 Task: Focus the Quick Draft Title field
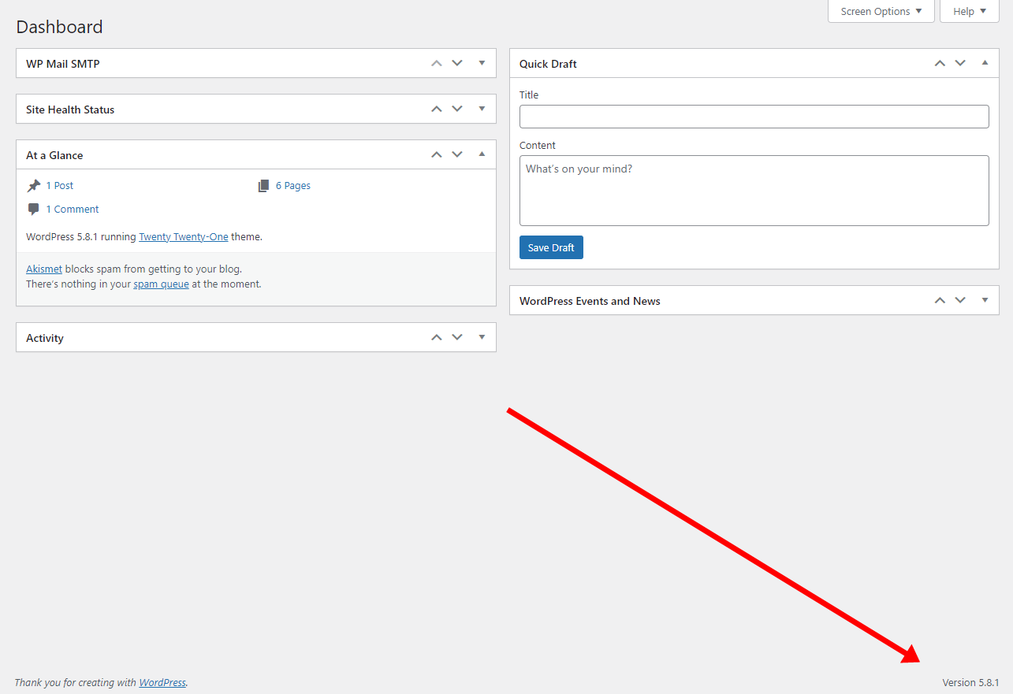click(x=754, y=117)
